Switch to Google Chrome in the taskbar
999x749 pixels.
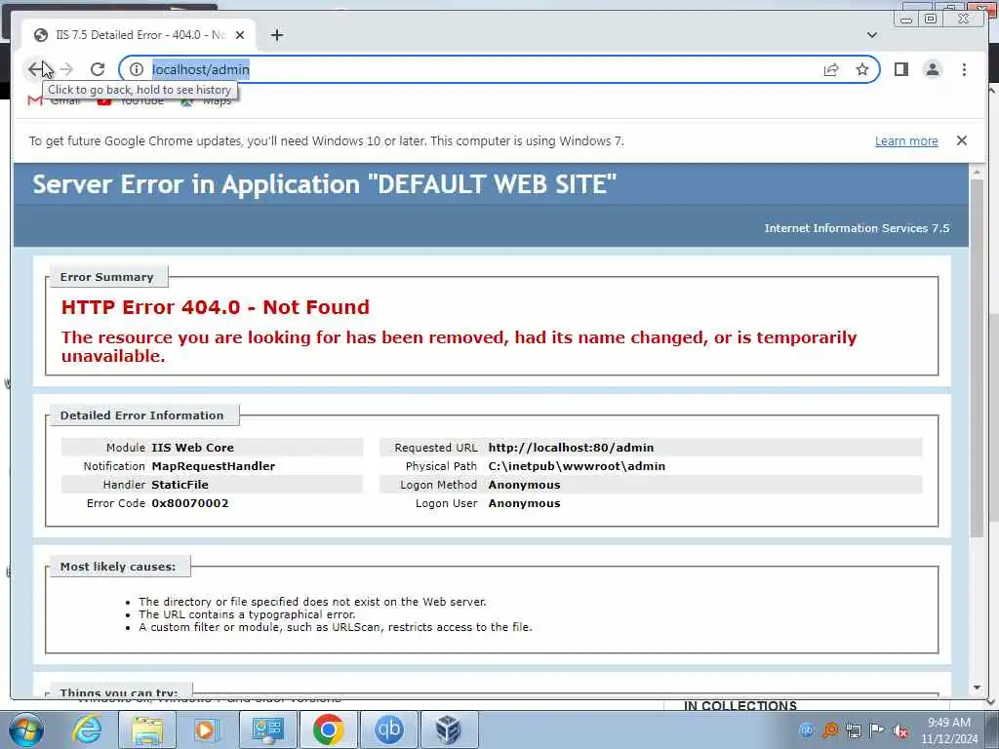click(x=329, y=729)
